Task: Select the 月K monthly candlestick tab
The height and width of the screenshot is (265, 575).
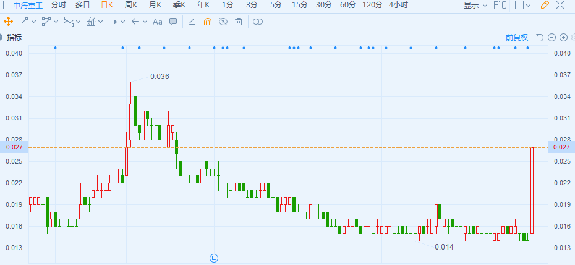Action: (155, 5)
